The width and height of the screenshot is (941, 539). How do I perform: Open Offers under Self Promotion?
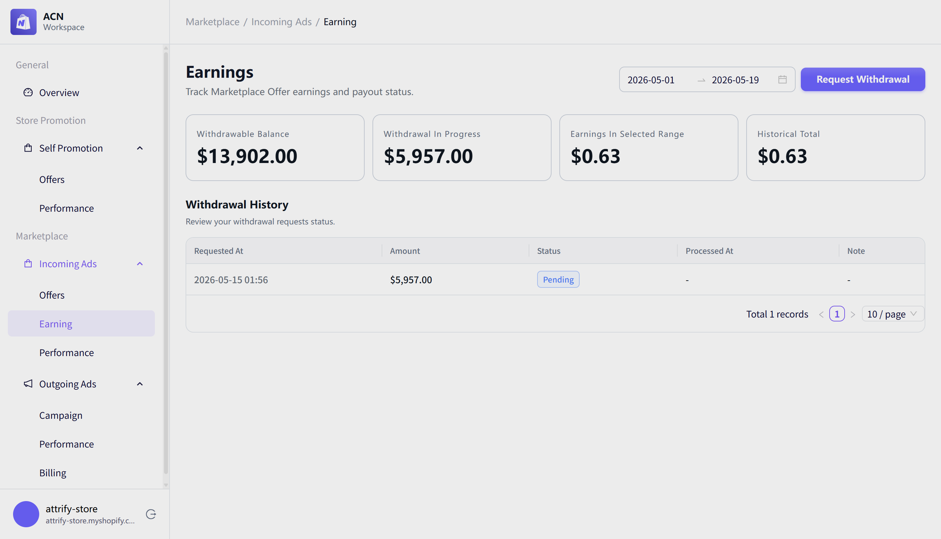point(81,179)
